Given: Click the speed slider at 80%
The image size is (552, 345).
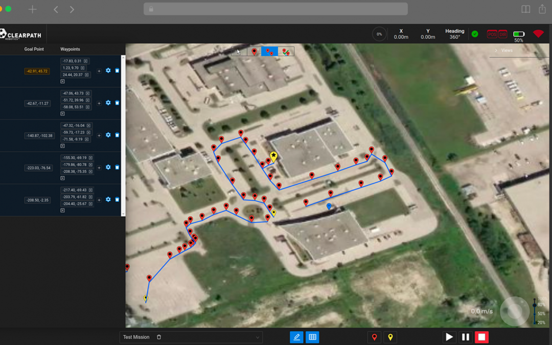Looking at the screenshot, I should point(535,305).
